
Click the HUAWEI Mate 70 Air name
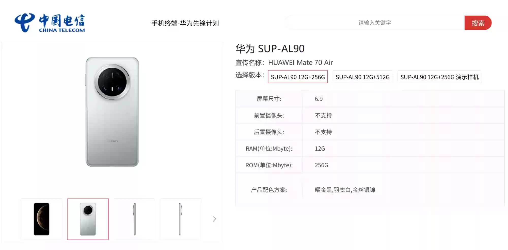[301, 62]
